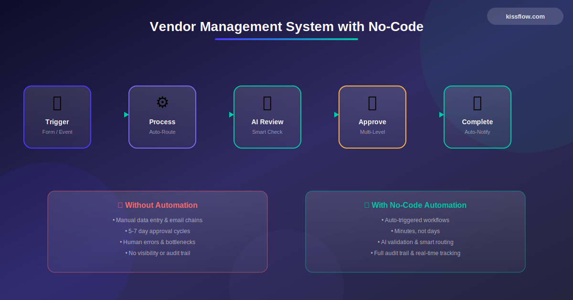Click the 'Complete' step label
Image resolution: width=573 pixels, height=300 pixels.
coord(477,122)
